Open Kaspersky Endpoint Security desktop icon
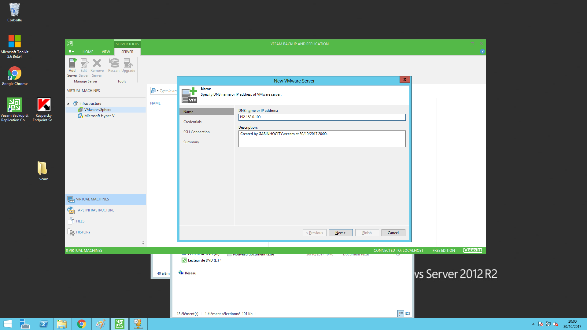 44,110
